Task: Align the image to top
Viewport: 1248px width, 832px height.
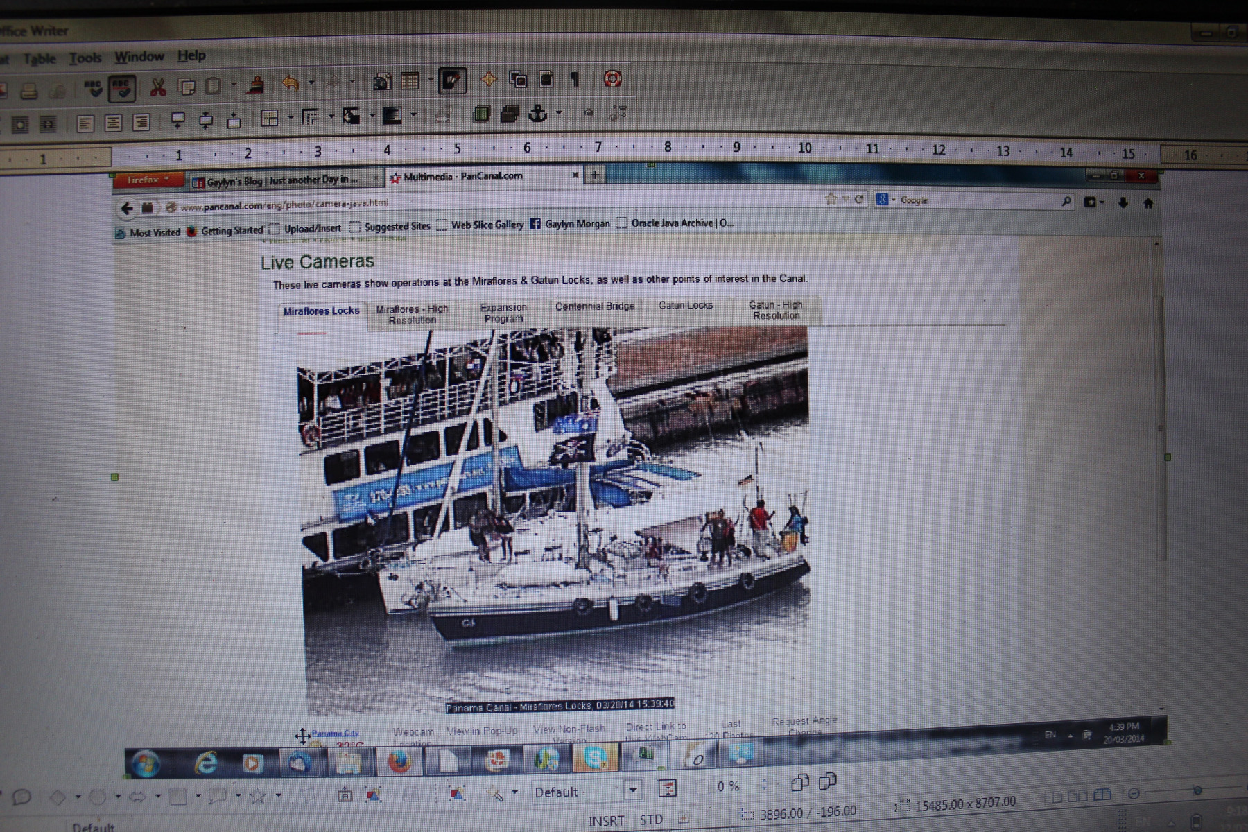Action: click(178, 121)
